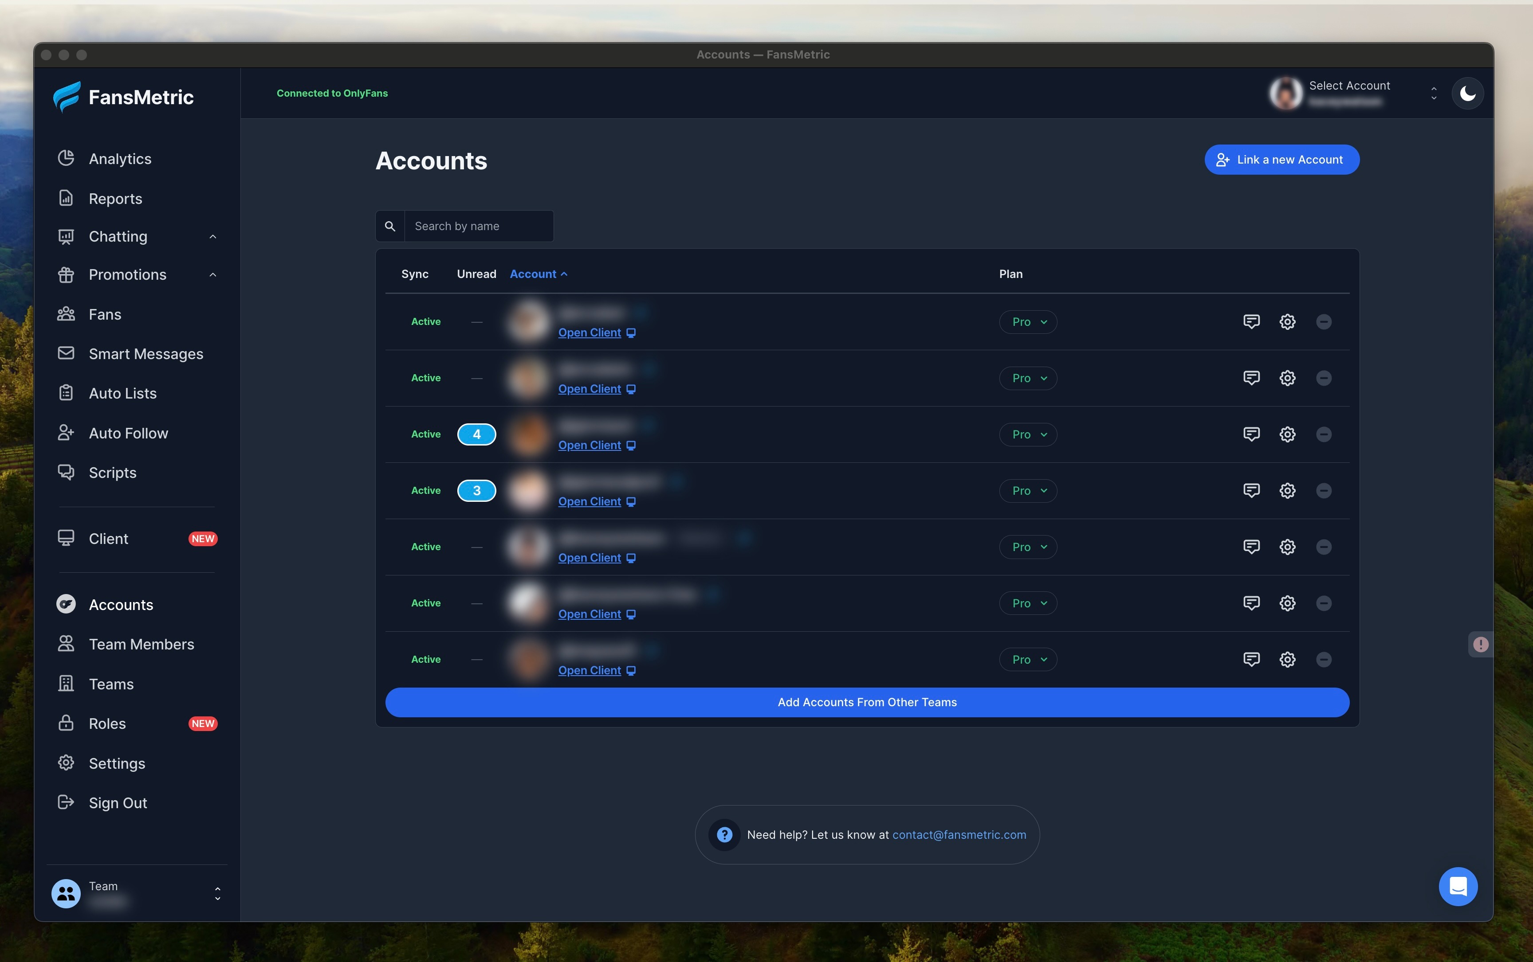Open Client link in first account row
Image resolution: width=1533 pixels, height=962 pixels.
(597, 333)
